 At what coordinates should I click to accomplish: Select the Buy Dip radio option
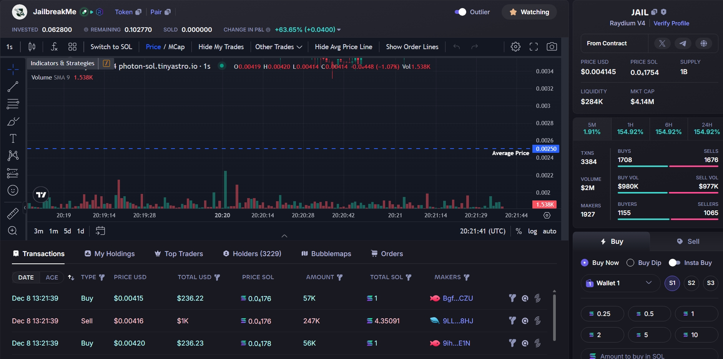[x=630, y=263]
